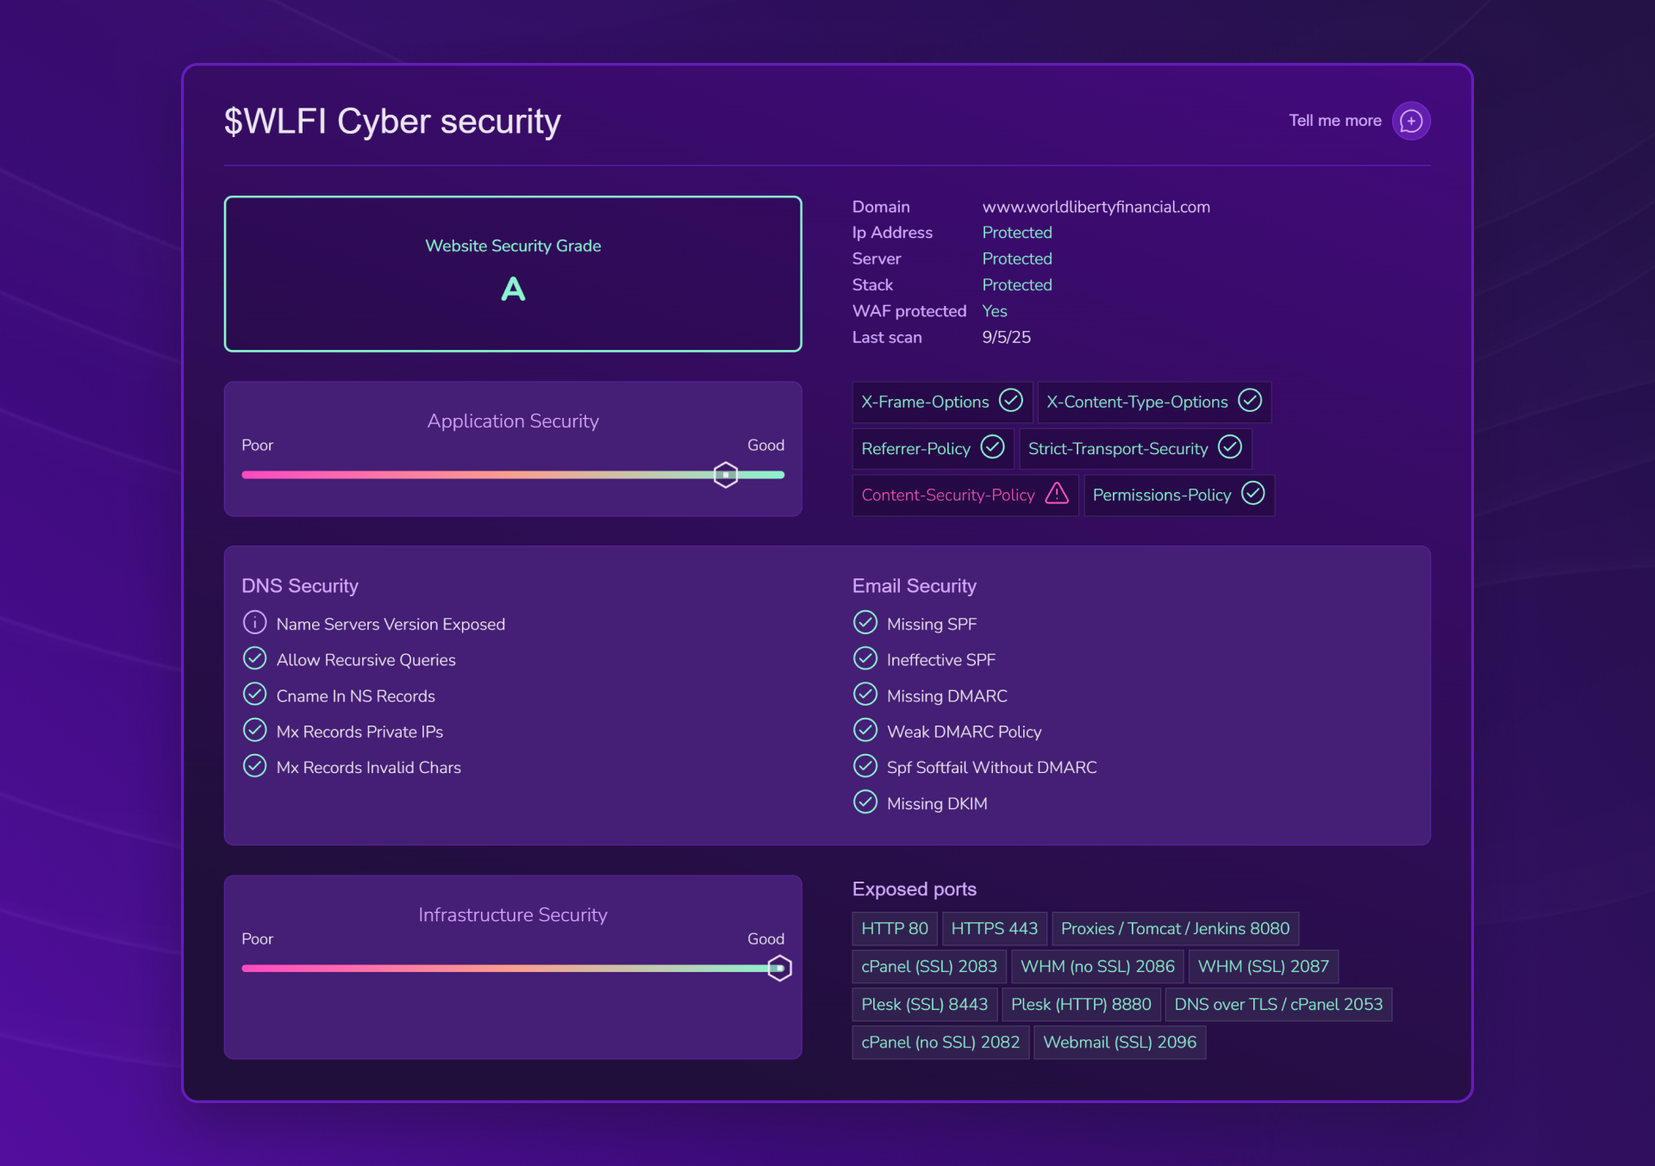This screenshot has width=1655, height=1166.
Task: Select the WHM (no SSL) 2086 port tag
Action: (1097, 967)
